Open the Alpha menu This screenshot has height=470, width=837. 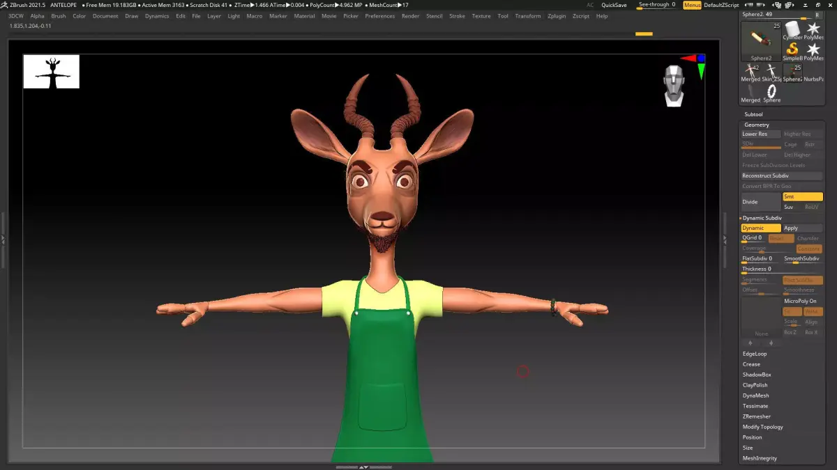pos(37,16)
